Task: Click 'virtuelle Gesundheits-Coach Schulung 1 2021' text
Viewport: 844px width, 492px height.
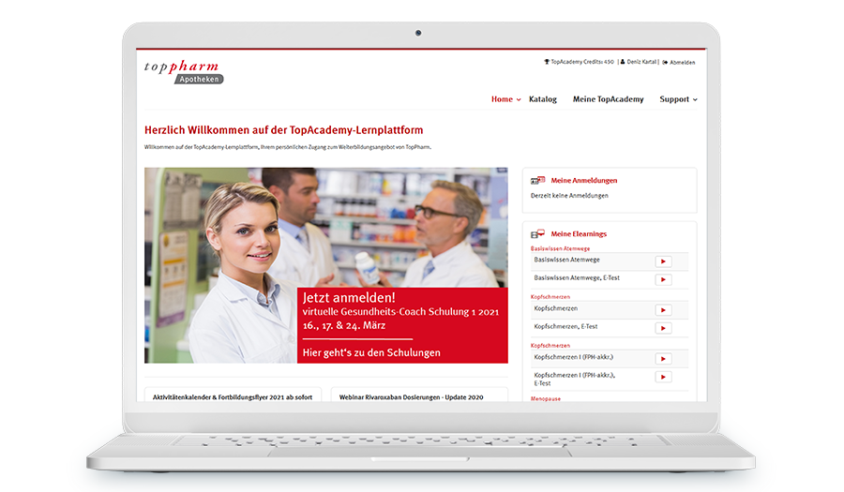Action: [x=400, y=312]
